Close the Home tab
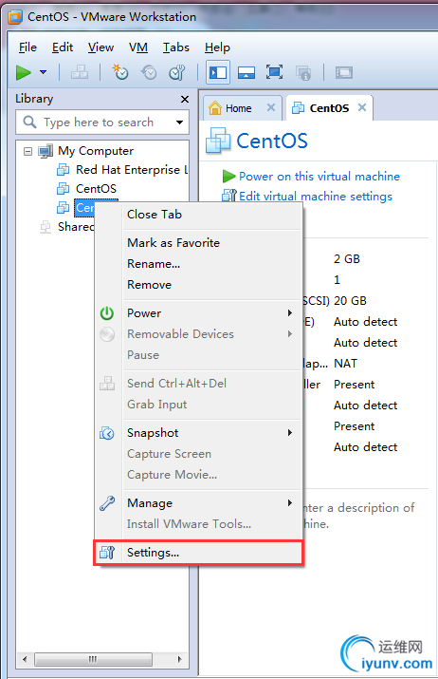The height and width of the screenshot is (679, 438). 271,107
